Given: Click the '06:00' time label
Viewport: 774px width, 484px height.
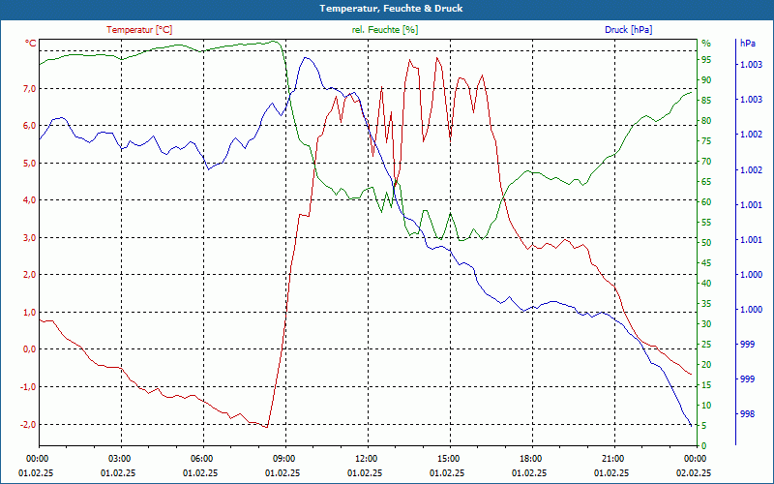Looking at the screenshot, I should pos(202,458).
